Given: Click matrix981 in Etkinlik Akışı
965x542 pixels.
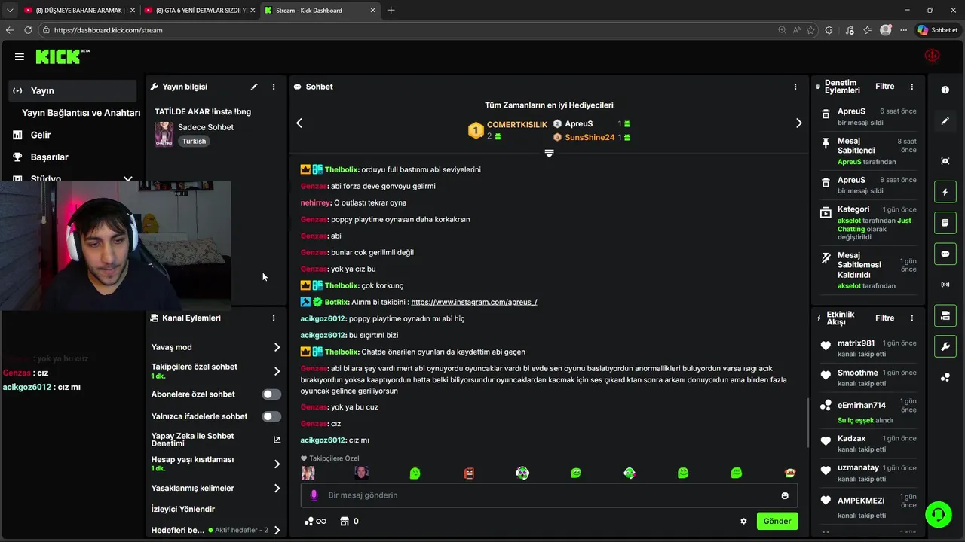Looking at the screenshot, I should coord(856,343).
